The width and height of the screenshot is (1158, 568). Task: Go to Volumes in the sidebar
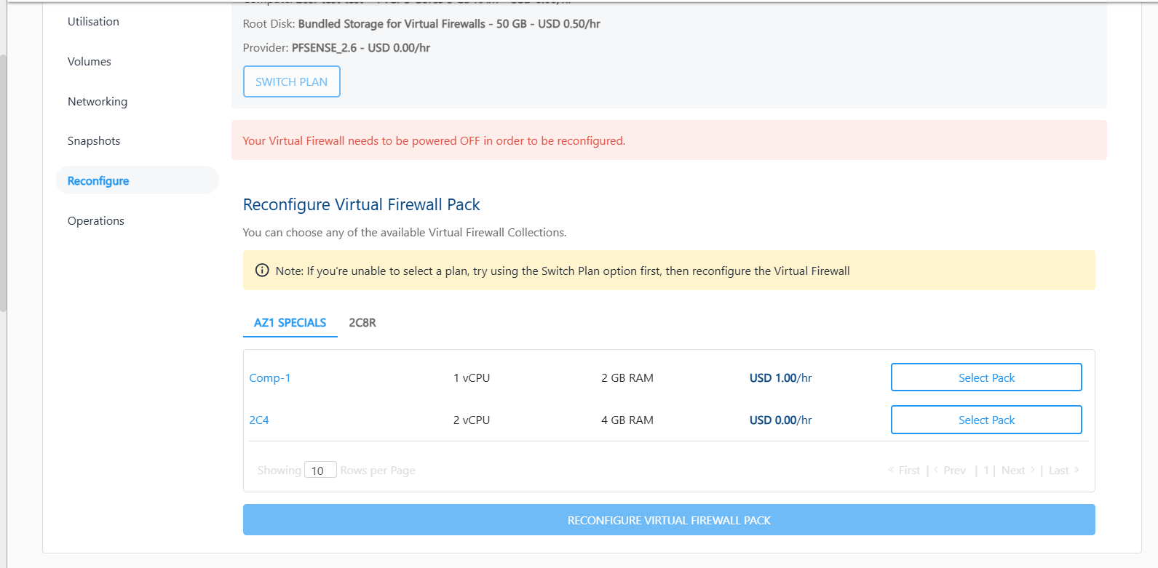tap(90, 62)
